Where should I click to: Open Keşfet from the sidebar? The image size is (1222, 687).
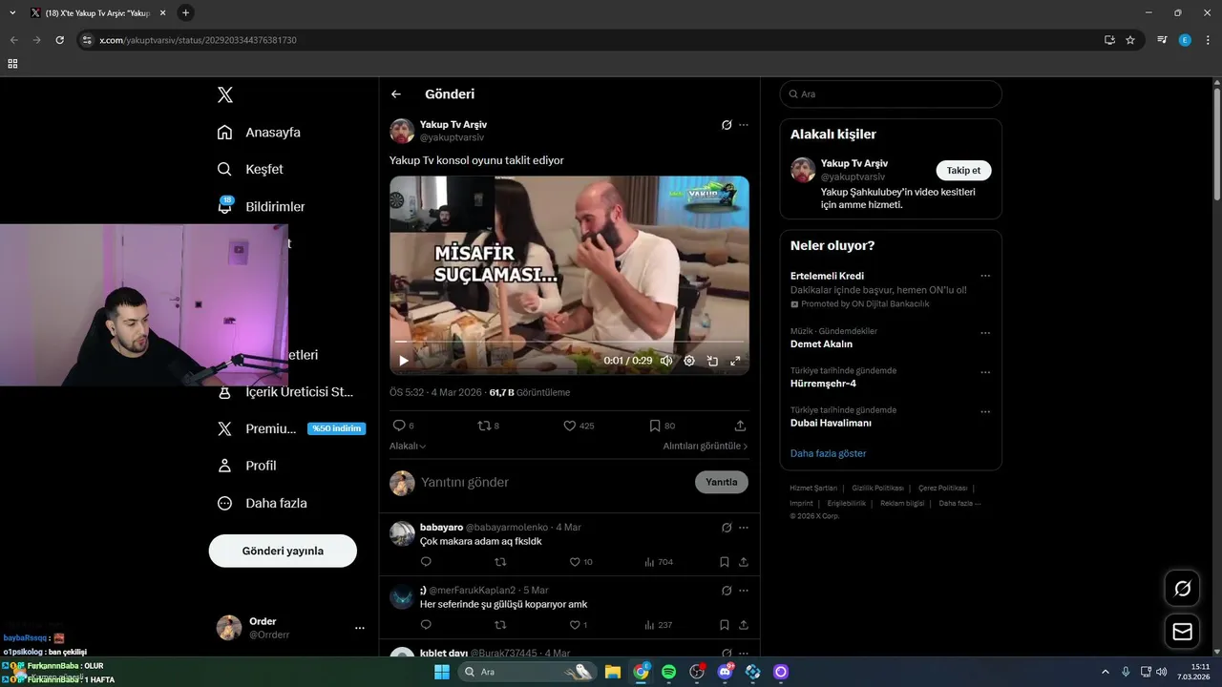tap(250, 169)
